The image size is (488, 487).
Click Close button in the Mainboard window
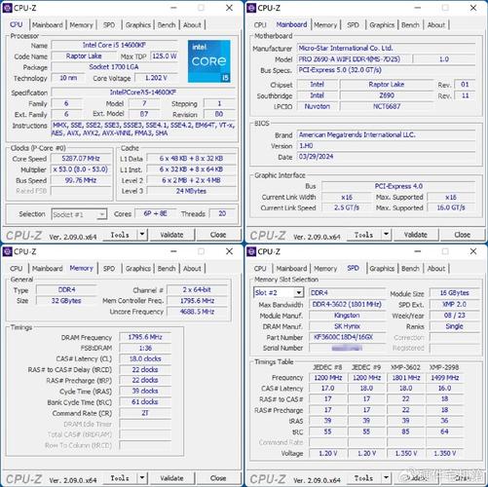coord(463,235)
